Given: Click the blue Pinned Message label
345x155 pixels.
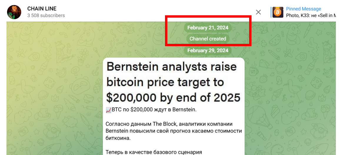Looking at the screenshot, I should (304, 9).
